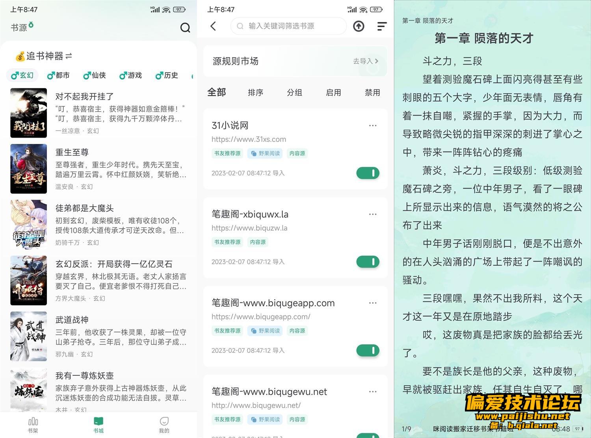Image resolution: width=591 pixels, height=438 pixels.
Task: Open the 源规则市场 card
Action: point(295,61)
